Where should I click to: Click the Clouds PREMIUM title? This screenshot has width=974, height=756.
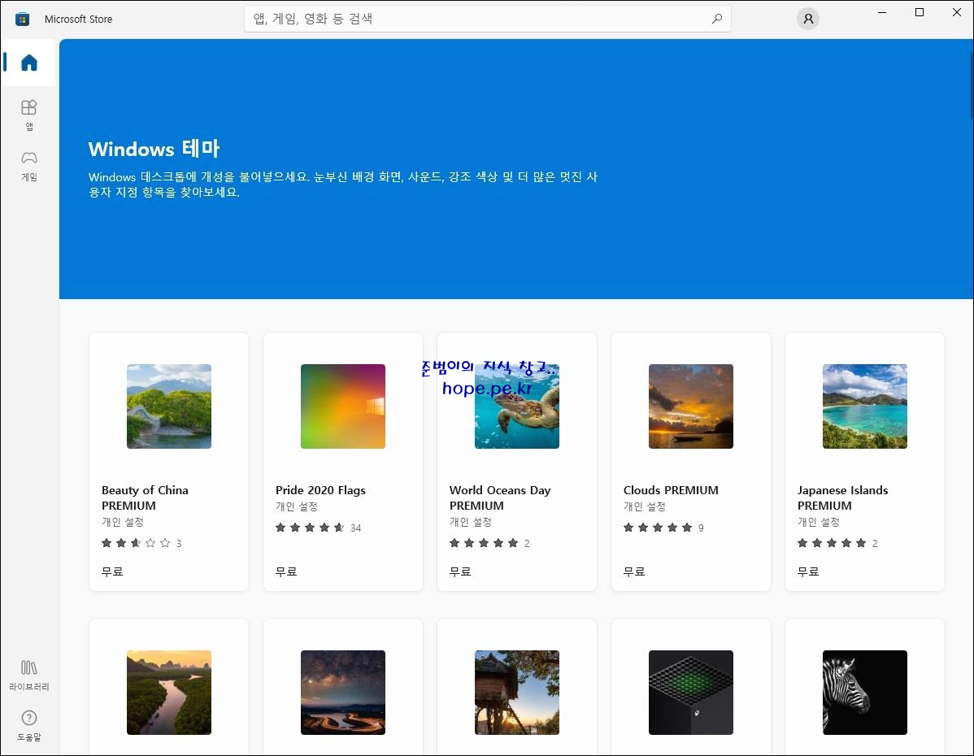(x=671, y=490)
